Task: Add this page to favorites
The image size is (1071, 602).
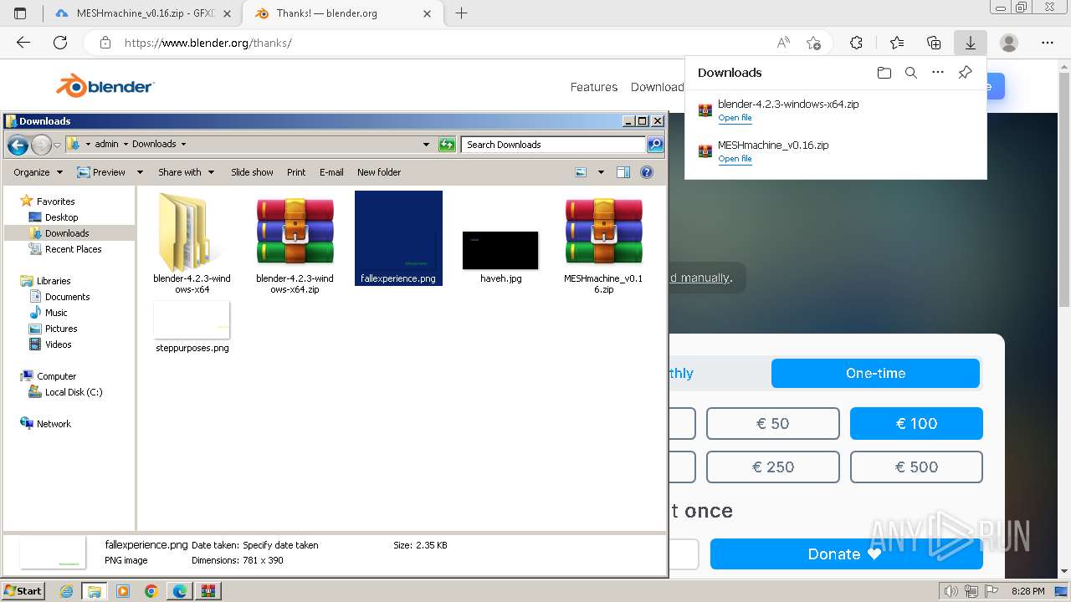Action: [813, 43]
